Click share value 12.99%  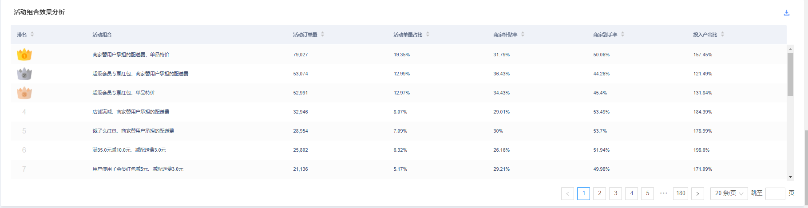[402, 74]
